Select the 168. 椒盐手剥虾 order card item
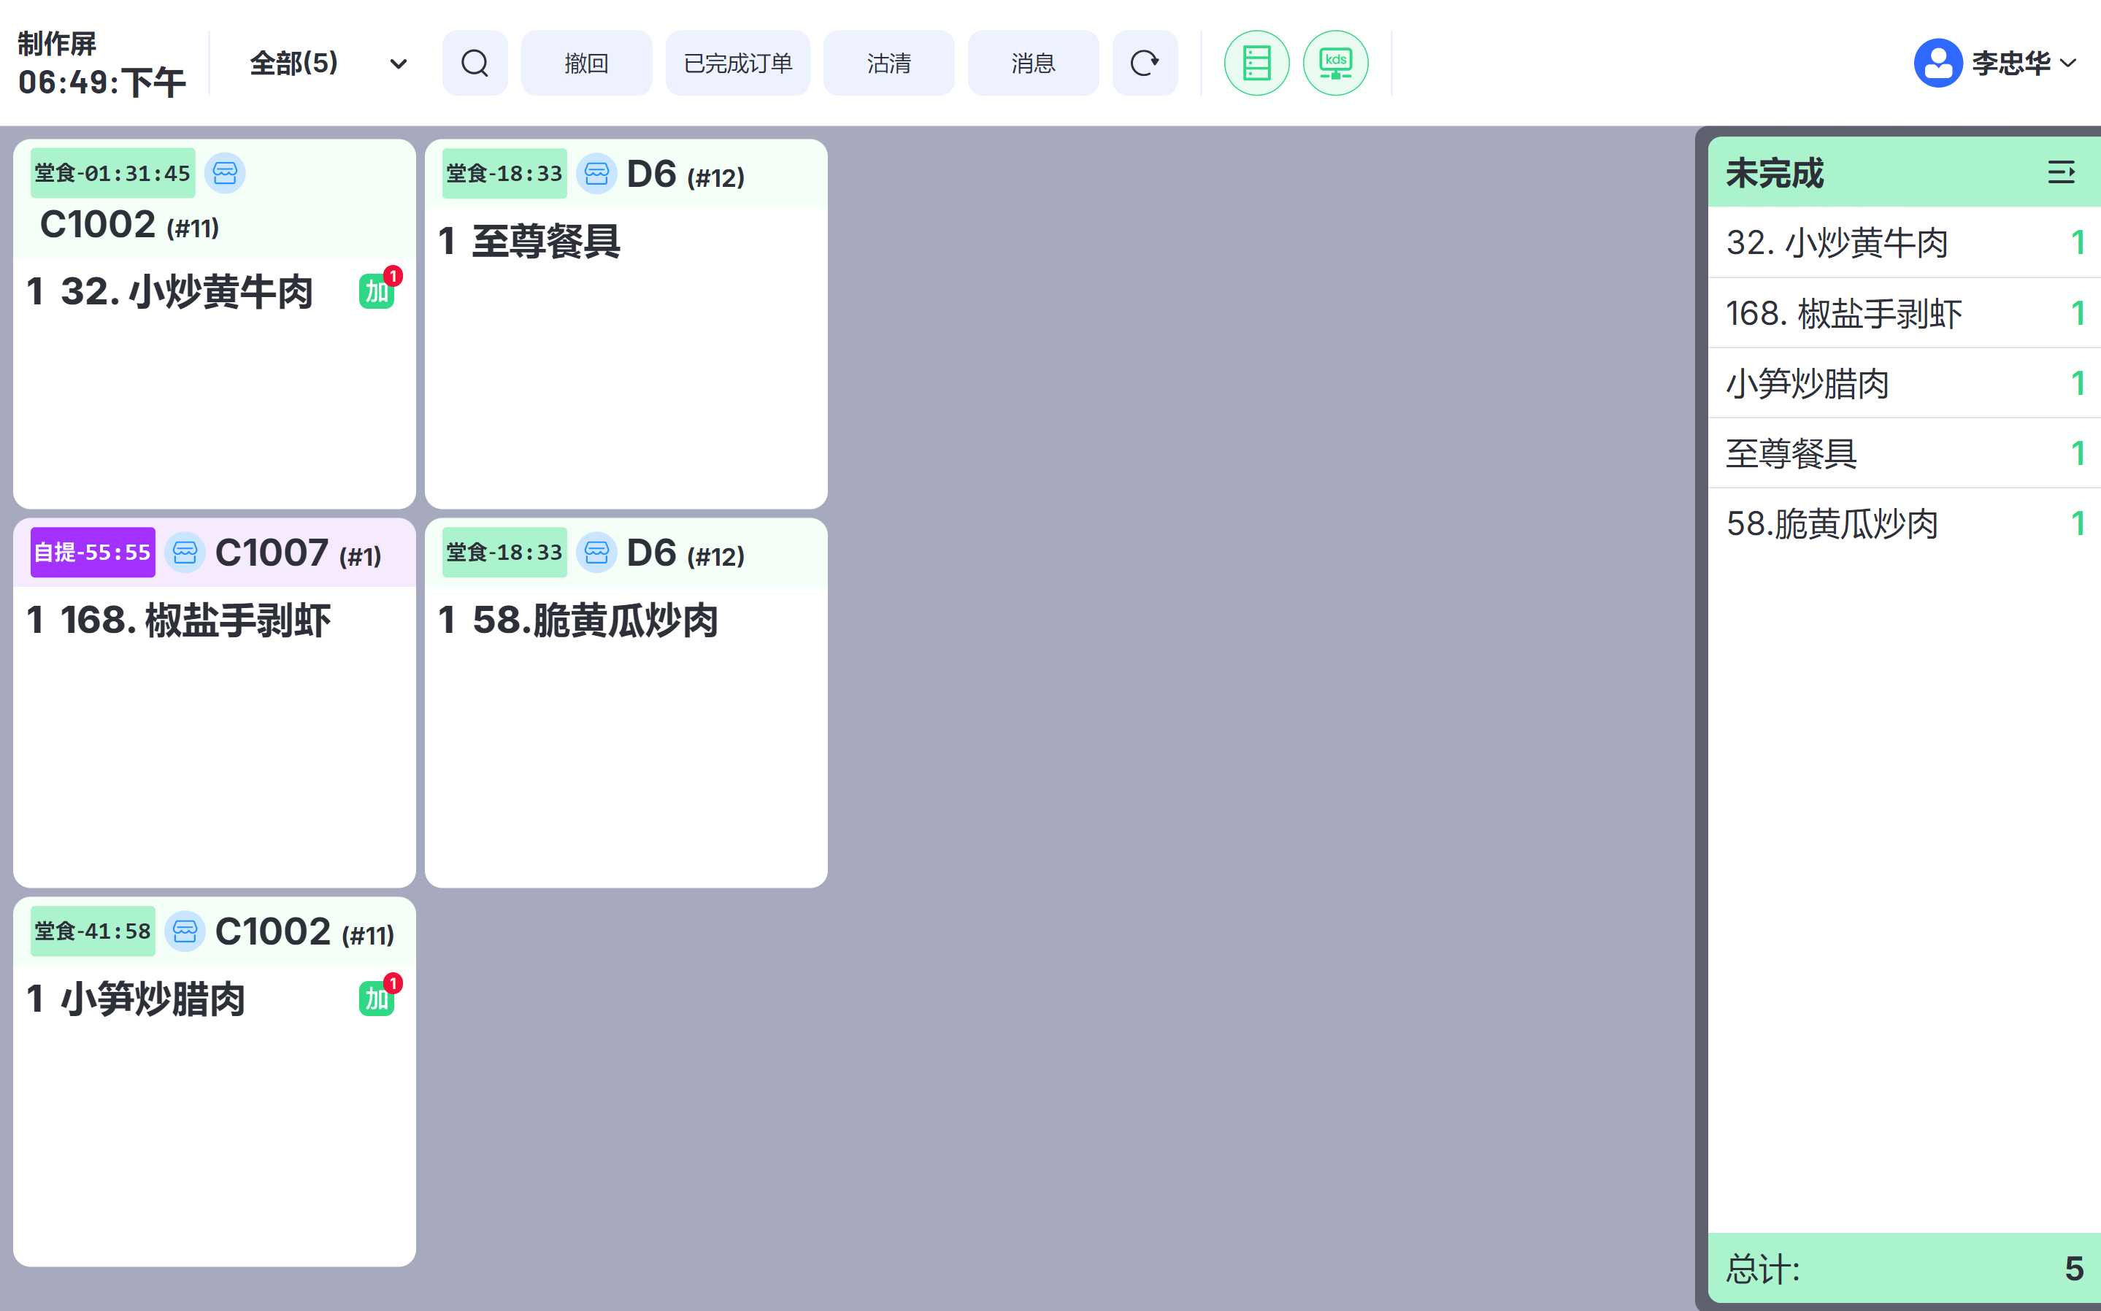This screenshot has width=2101, height=1311. [x=195, y=620]
